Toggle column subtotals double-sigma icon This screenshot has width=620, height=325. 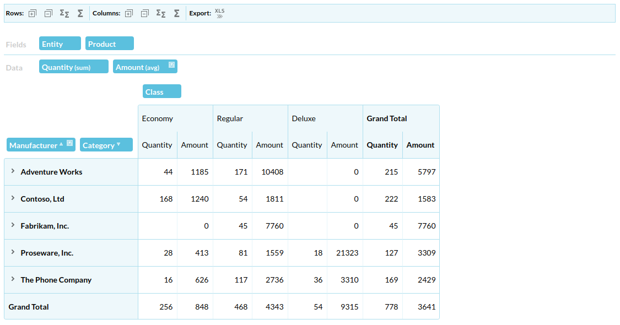pyautogui.click(x=160, y=13)
